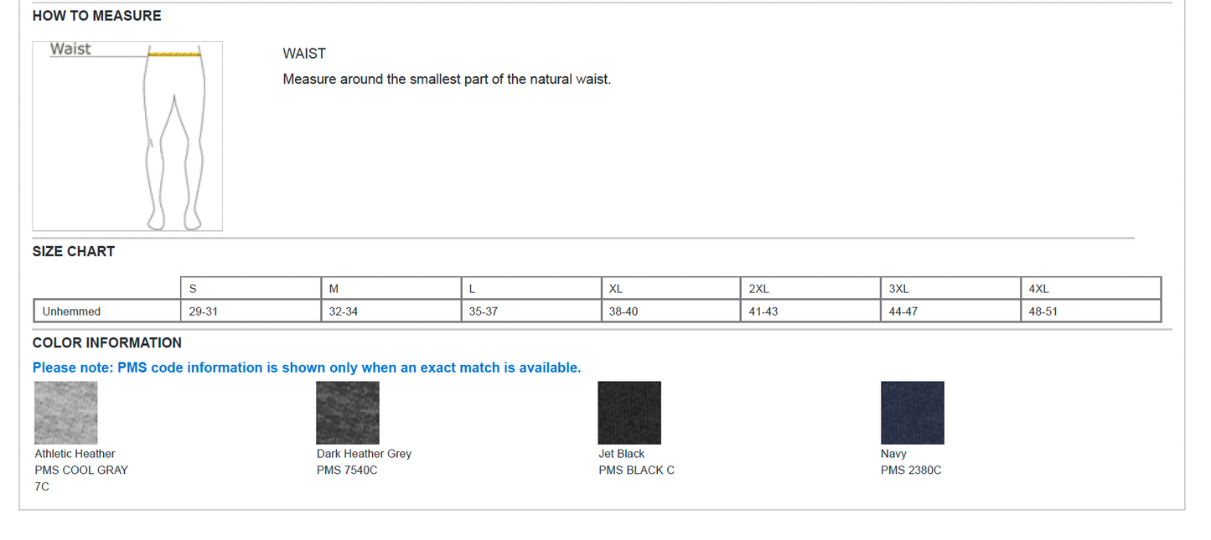Click the waist measurement diagram image
This screenshot has height=540, width=1211.
127,136
